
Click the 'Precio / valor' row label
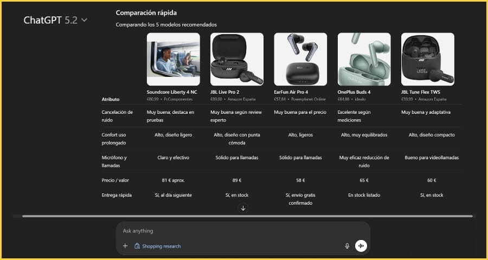[x=115, y=180]
